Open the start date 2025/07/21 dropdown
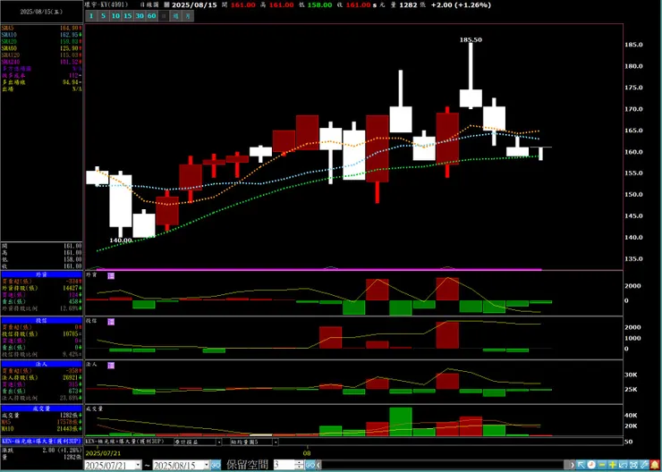 pyautogui.click(x=139, y=465)
